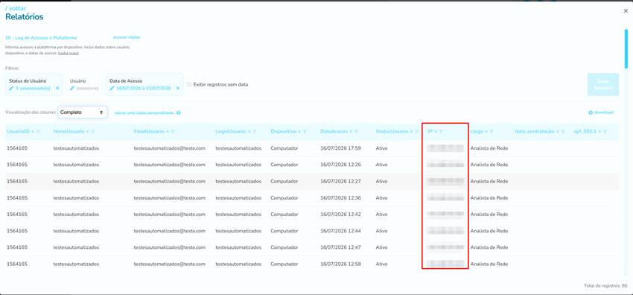Click the Total de registros: 86 text

(605, 286)
